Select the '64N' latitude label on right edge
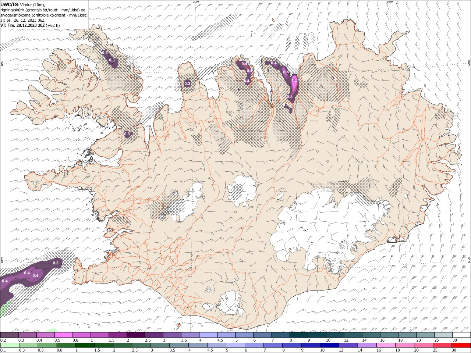 [x=469, y=260]
